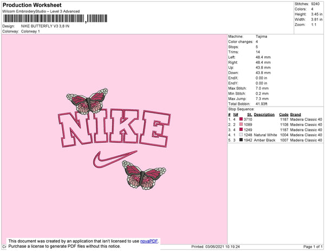Click the Trims value '14'

pos(258,52)
